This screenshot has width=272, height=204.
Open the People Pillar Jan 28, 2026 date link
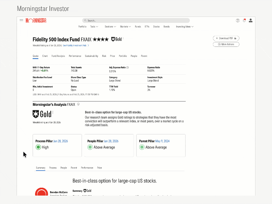click(x=111, y=141)
